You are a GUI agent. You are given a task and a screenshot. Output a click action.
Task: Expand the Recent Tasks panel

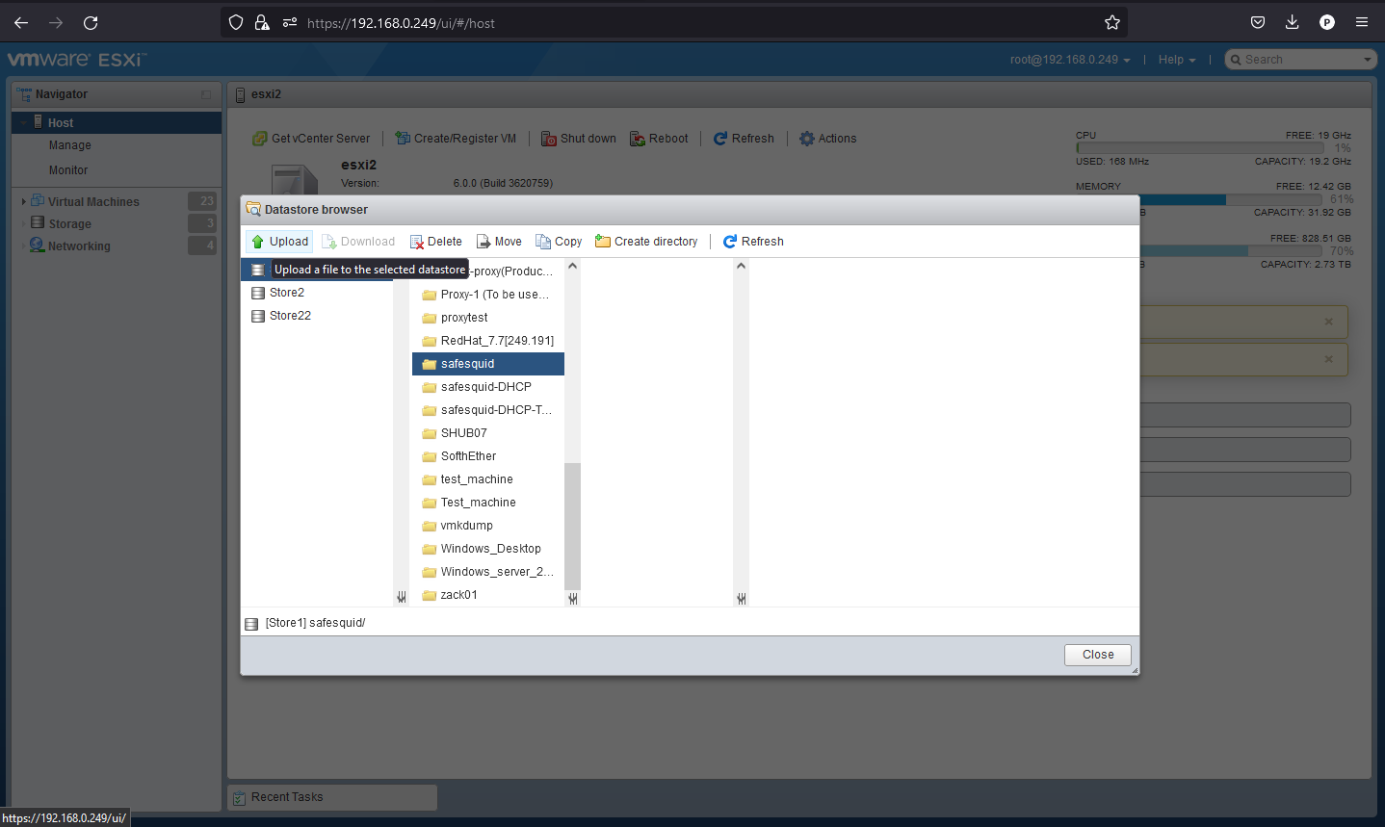coord(332,797)
